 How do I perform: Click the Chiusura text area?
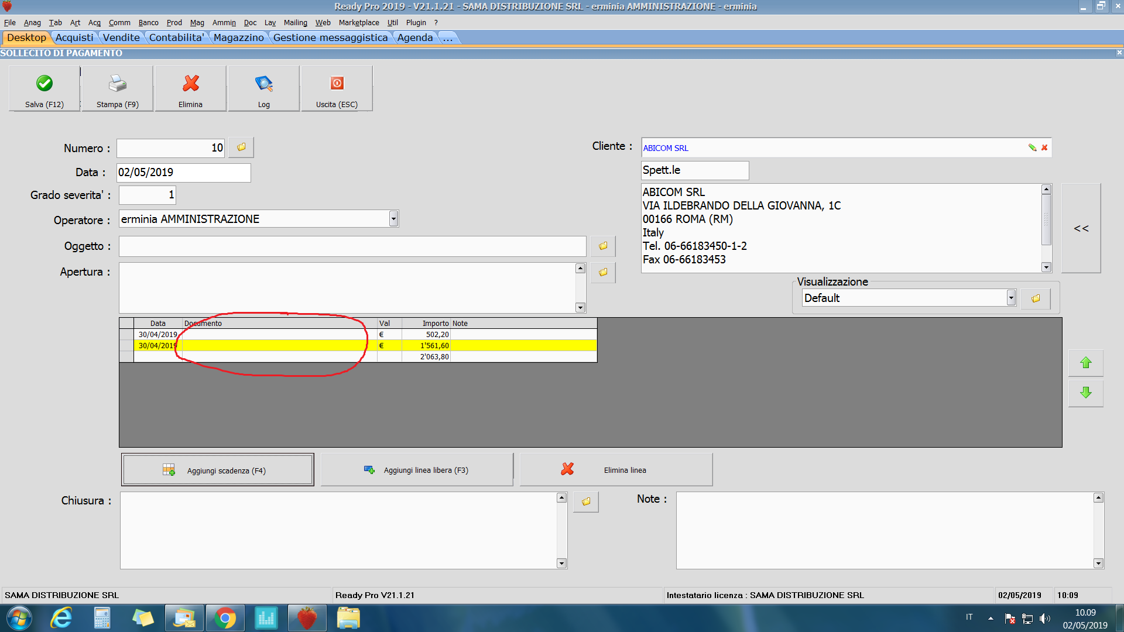[339, 530]
